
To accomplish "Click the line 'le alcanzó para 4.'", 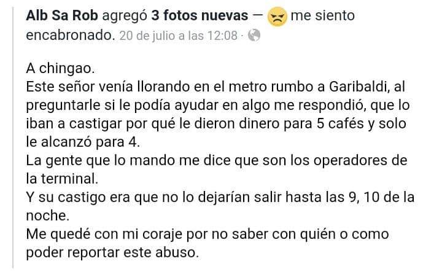I will pyautogui.click(x=83, y=142).
